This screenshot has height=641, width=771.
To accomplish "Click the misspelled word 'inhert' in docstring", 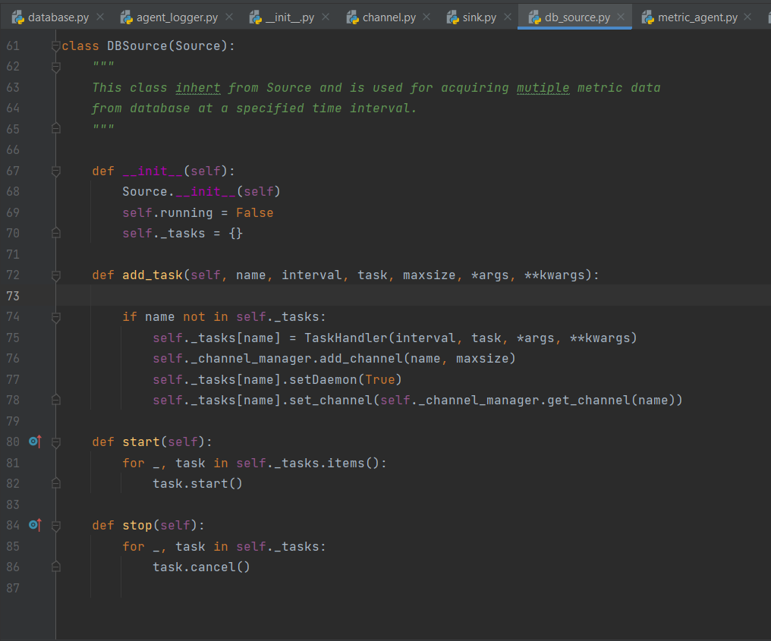I will (x=197, y=87).
